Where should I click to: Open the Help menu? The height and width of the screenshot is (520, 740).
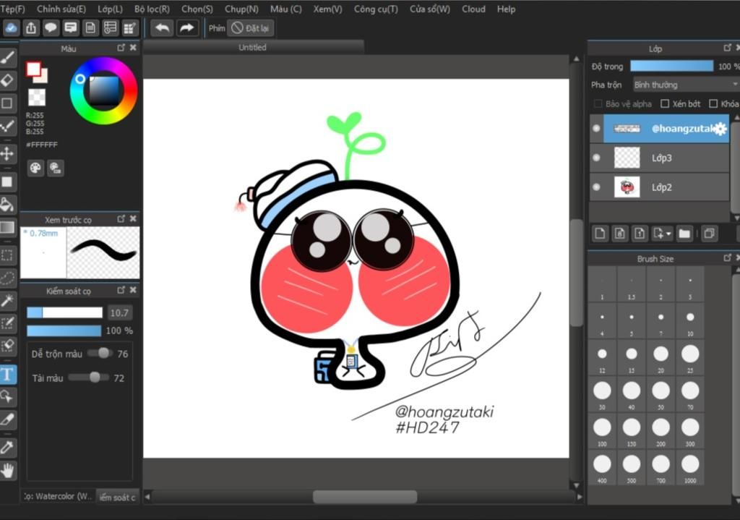[506, 9]
